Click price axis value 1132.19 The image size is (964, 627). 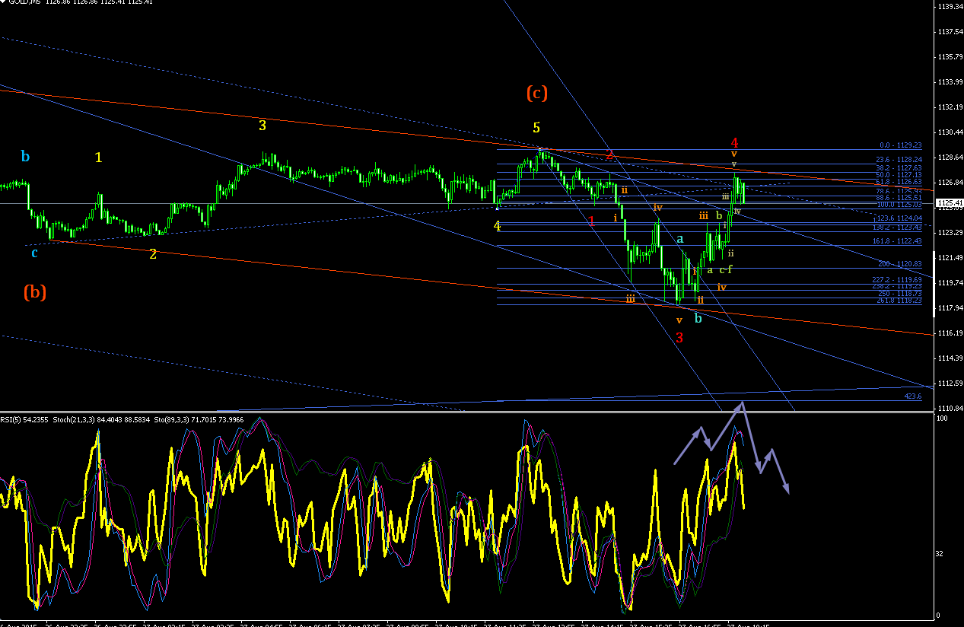(950, 107)
